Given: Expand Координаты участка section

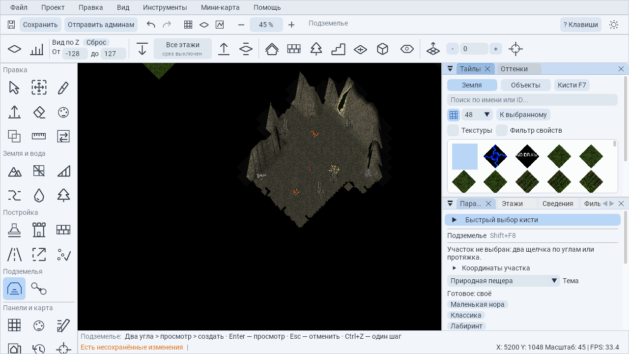Looking at the screenshot, I should [x=491, y=268].
